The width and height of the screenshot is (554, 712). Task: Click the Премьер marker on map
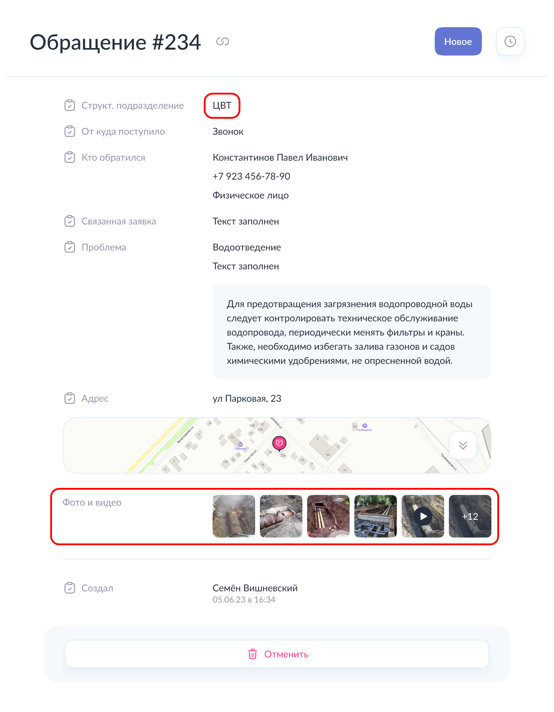tap(241, 446)
